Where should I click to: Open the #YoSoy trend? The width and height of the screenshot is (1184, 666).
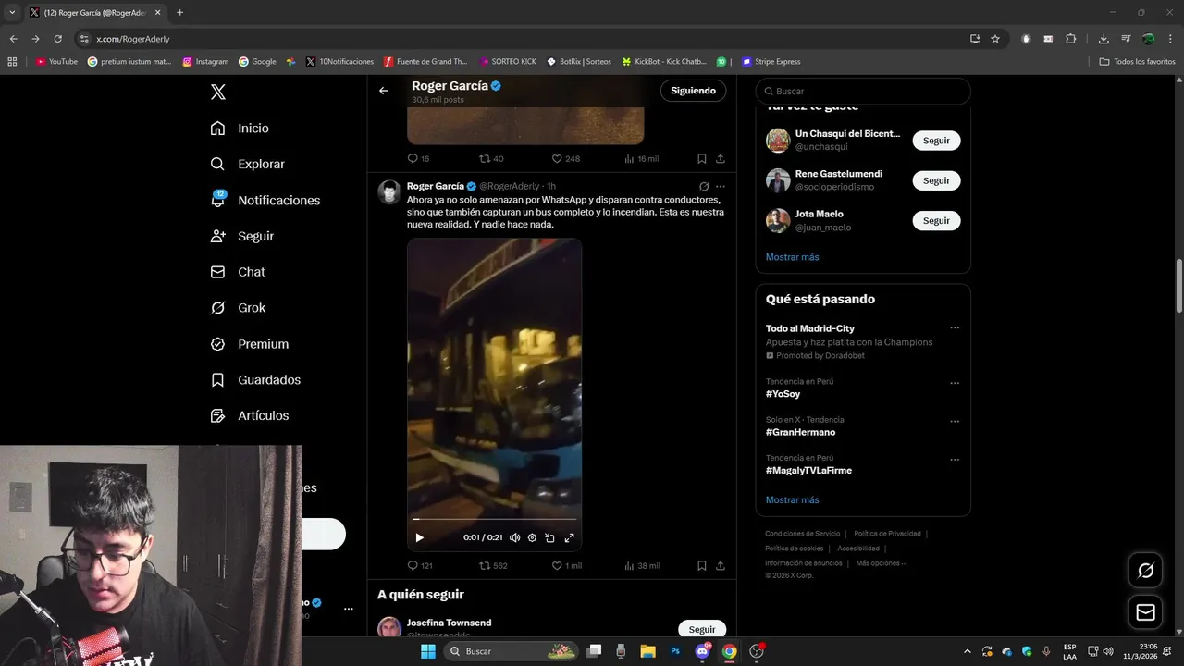pyautogui.click(x=783, y=394)
